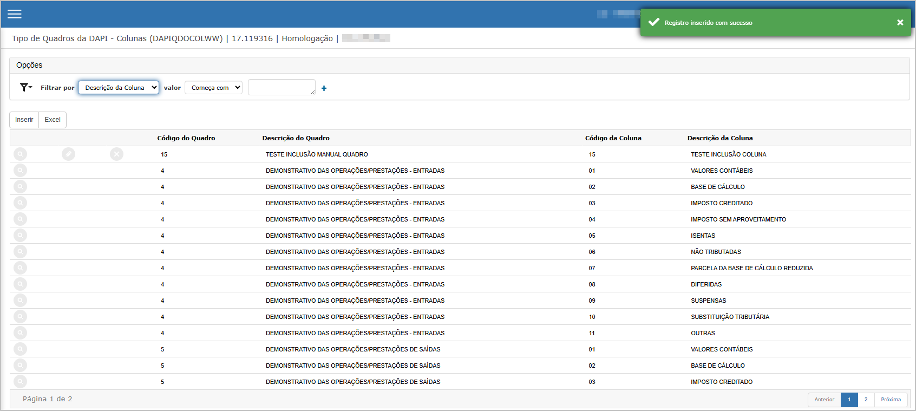This screenshot has height=411, width=916.
Task: Export the list with the Excel button
Action: coord(53,120)
